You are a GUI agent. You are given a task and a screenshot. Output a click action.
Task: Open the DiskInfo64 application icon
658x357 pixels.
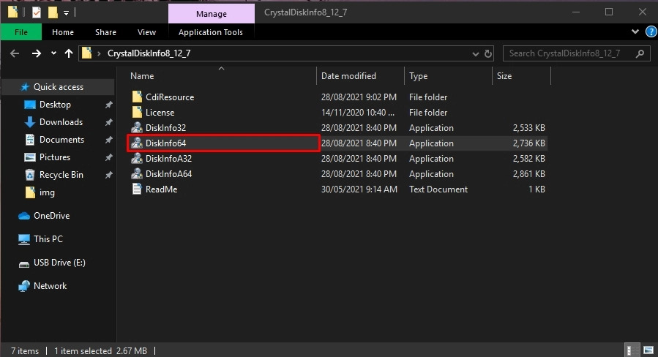pos(137,143)
